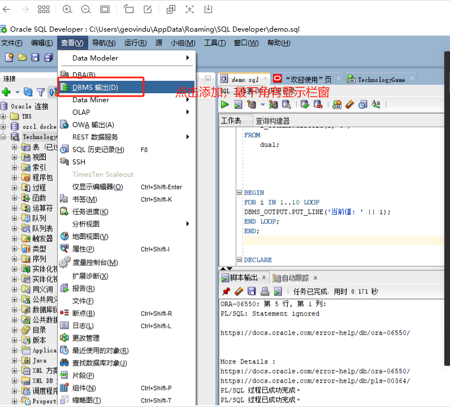This screenshot has width=450, height=407.
Task: Switch to 查询构建器 tab
Action: point(272,121)
